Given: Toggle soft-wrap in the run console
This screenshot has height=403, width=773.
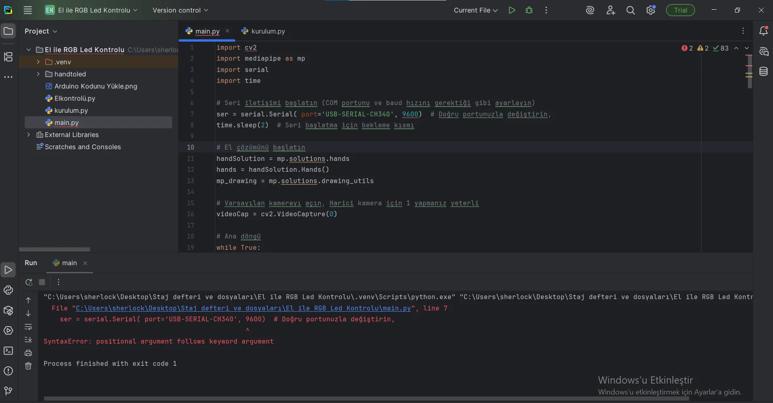Looking at the screenshot, I should pyautogui.click(x=28, y=327).
